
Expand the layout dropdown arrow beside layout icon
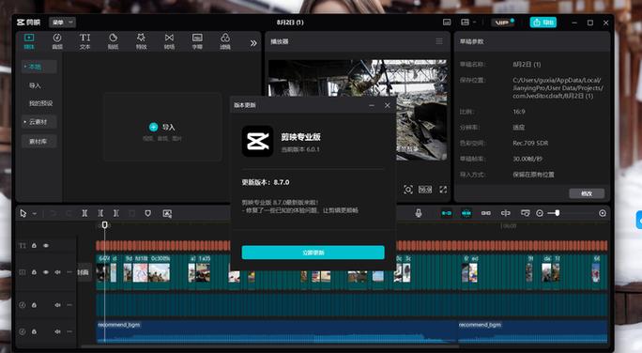pos(474,23)
